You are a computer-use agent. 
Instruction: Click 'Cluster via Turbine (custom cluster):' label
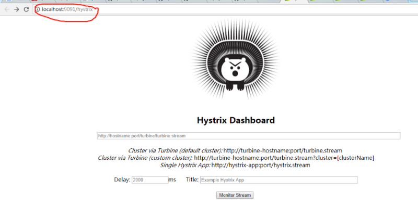tap(145, 158)
